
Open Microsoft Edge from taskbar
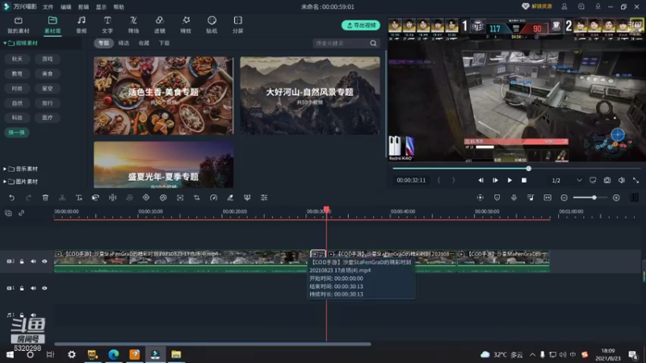113,354
